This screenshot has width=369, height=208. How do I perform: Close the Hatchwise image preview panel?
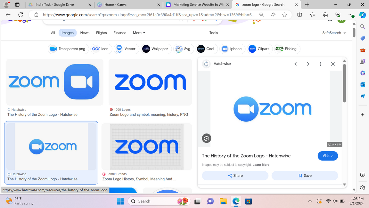pyautogui.click(x=333, y=64)
